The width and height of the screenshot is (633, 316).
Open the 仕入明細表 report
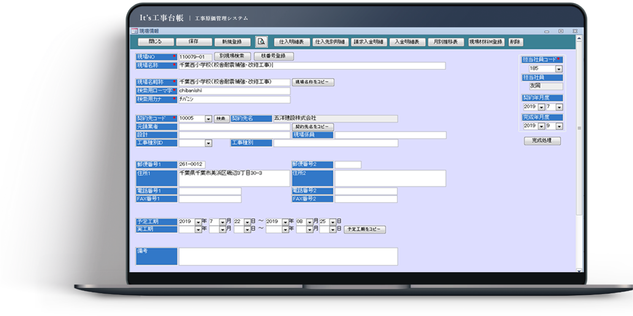[292, 42]
